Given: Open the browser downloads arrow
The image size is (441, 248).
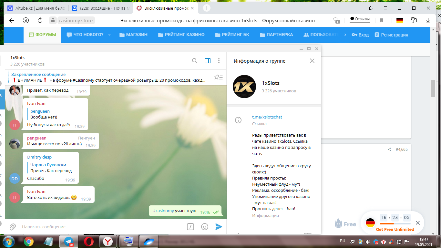Looking at the screenshot, I should (428, 20).
